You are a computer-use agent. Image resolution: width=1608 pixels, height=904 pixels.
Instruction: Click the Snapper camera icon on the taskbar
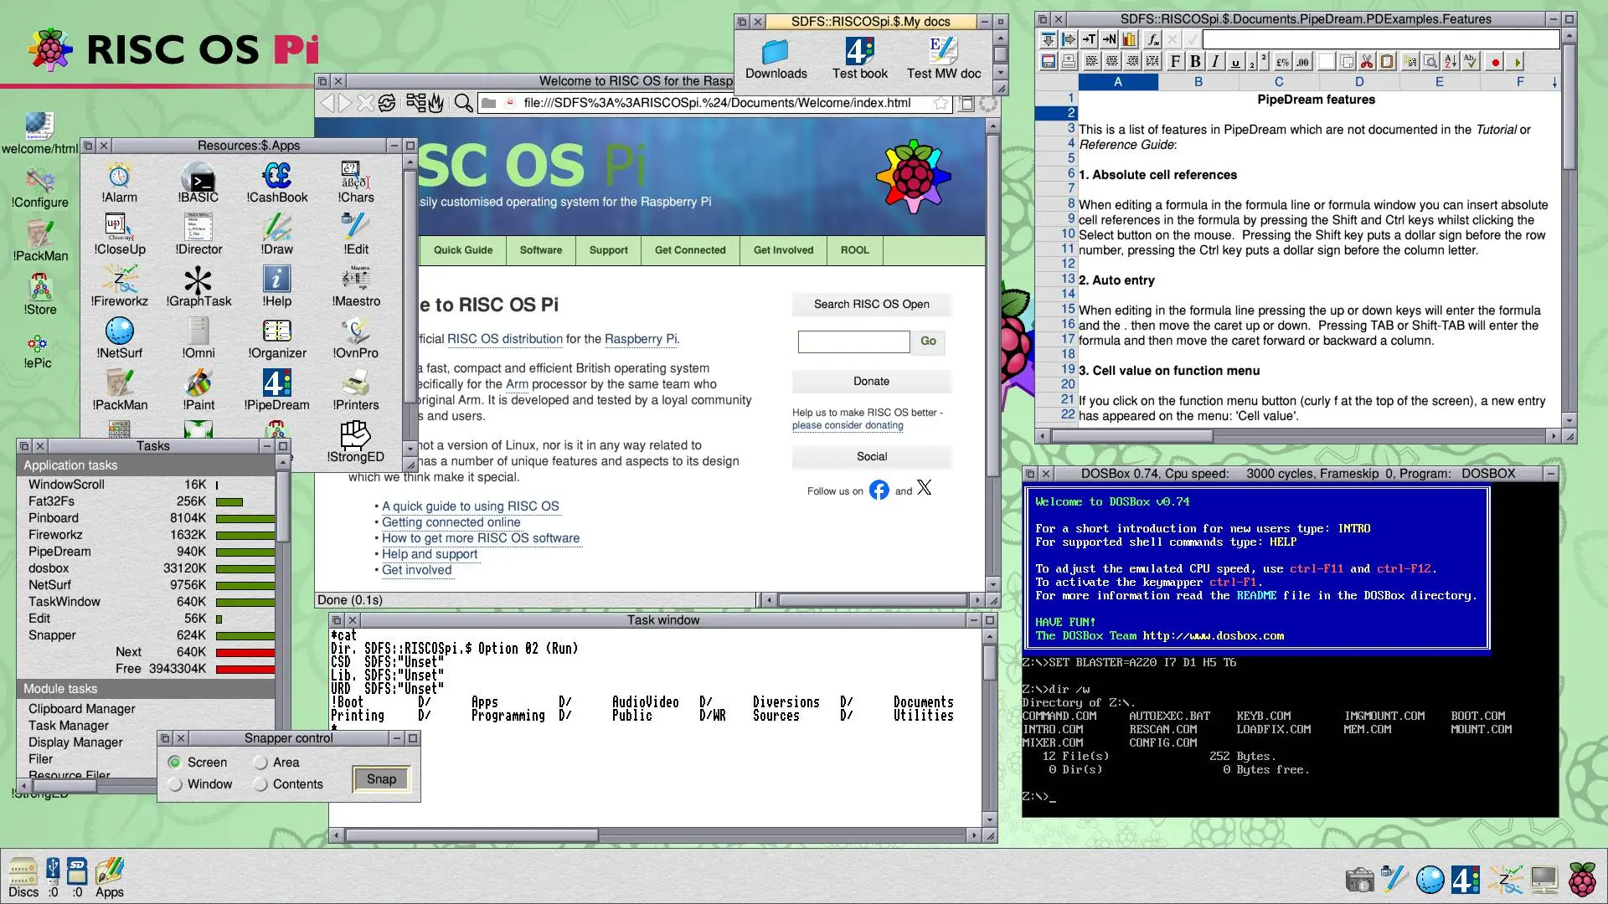click(1359, 879)
